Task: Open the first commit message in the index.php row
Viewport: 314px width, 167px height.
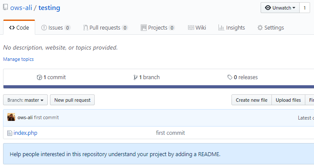Action: 170,133
